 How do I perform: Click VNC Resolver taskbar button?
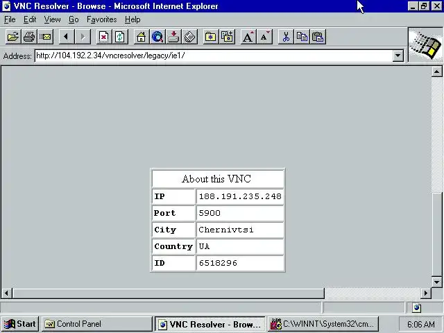(x=210, y=324)
